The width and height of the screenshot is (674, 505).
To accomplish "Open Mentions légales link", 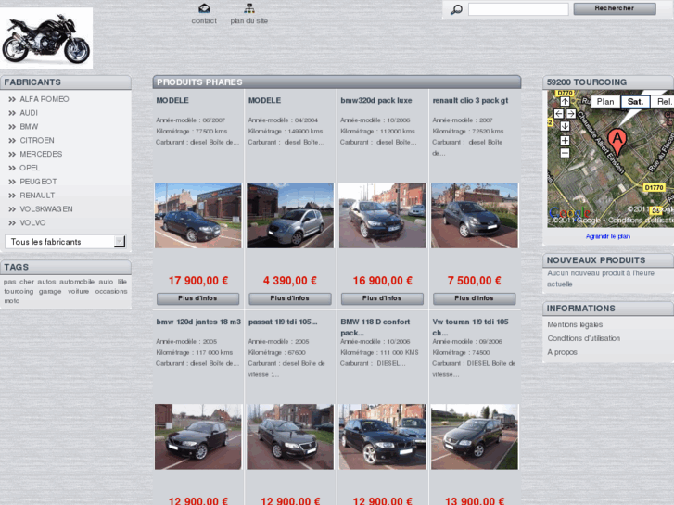I will (x=575, y=325).
